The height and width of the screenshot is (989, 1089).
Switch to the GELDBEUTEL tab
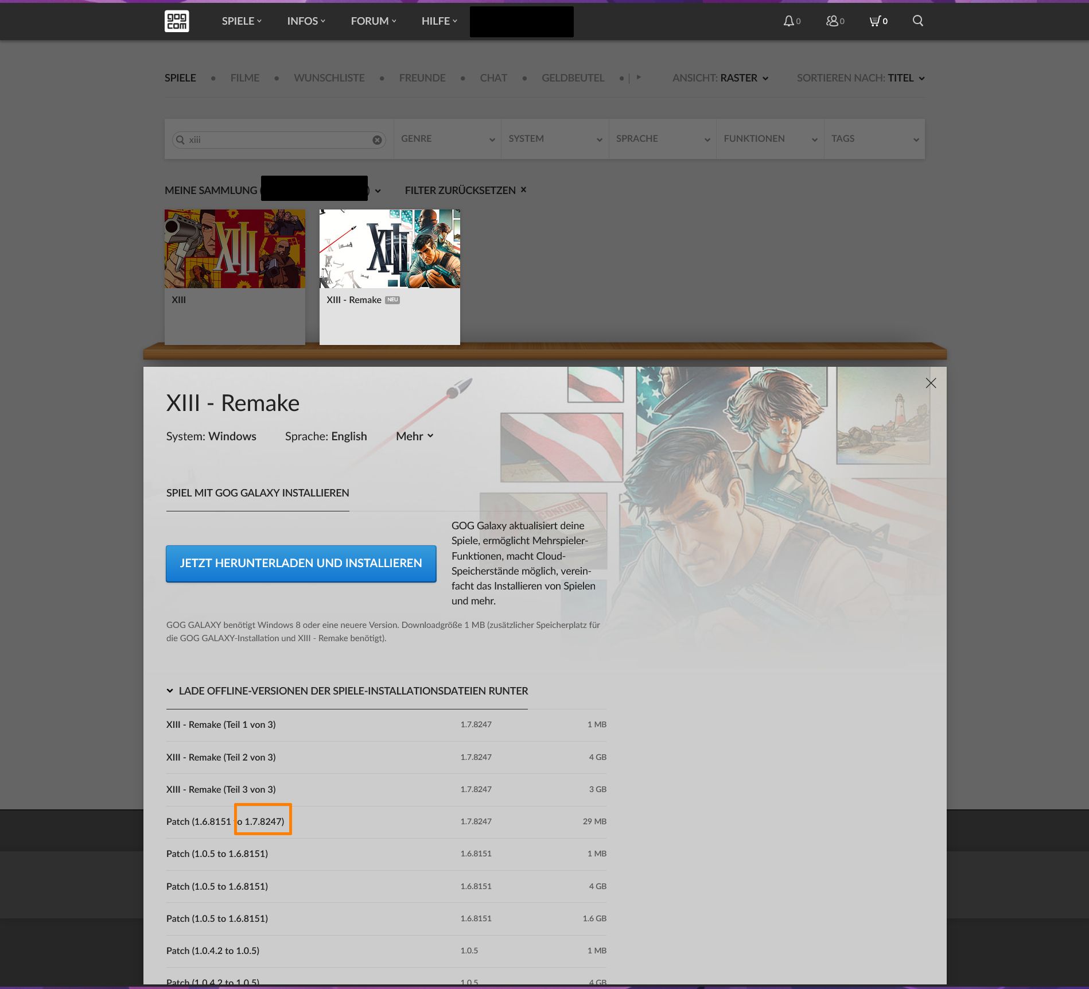[x=573, y=78]
